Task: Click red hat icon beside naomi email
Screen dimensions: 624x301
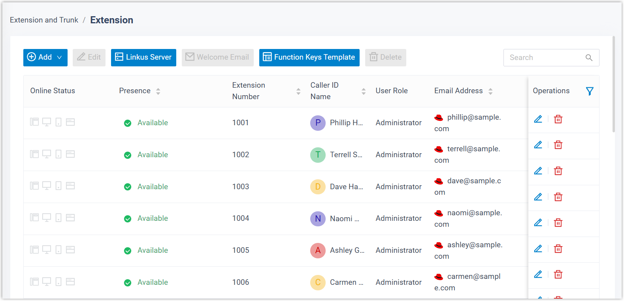Action: pos(439,213)
